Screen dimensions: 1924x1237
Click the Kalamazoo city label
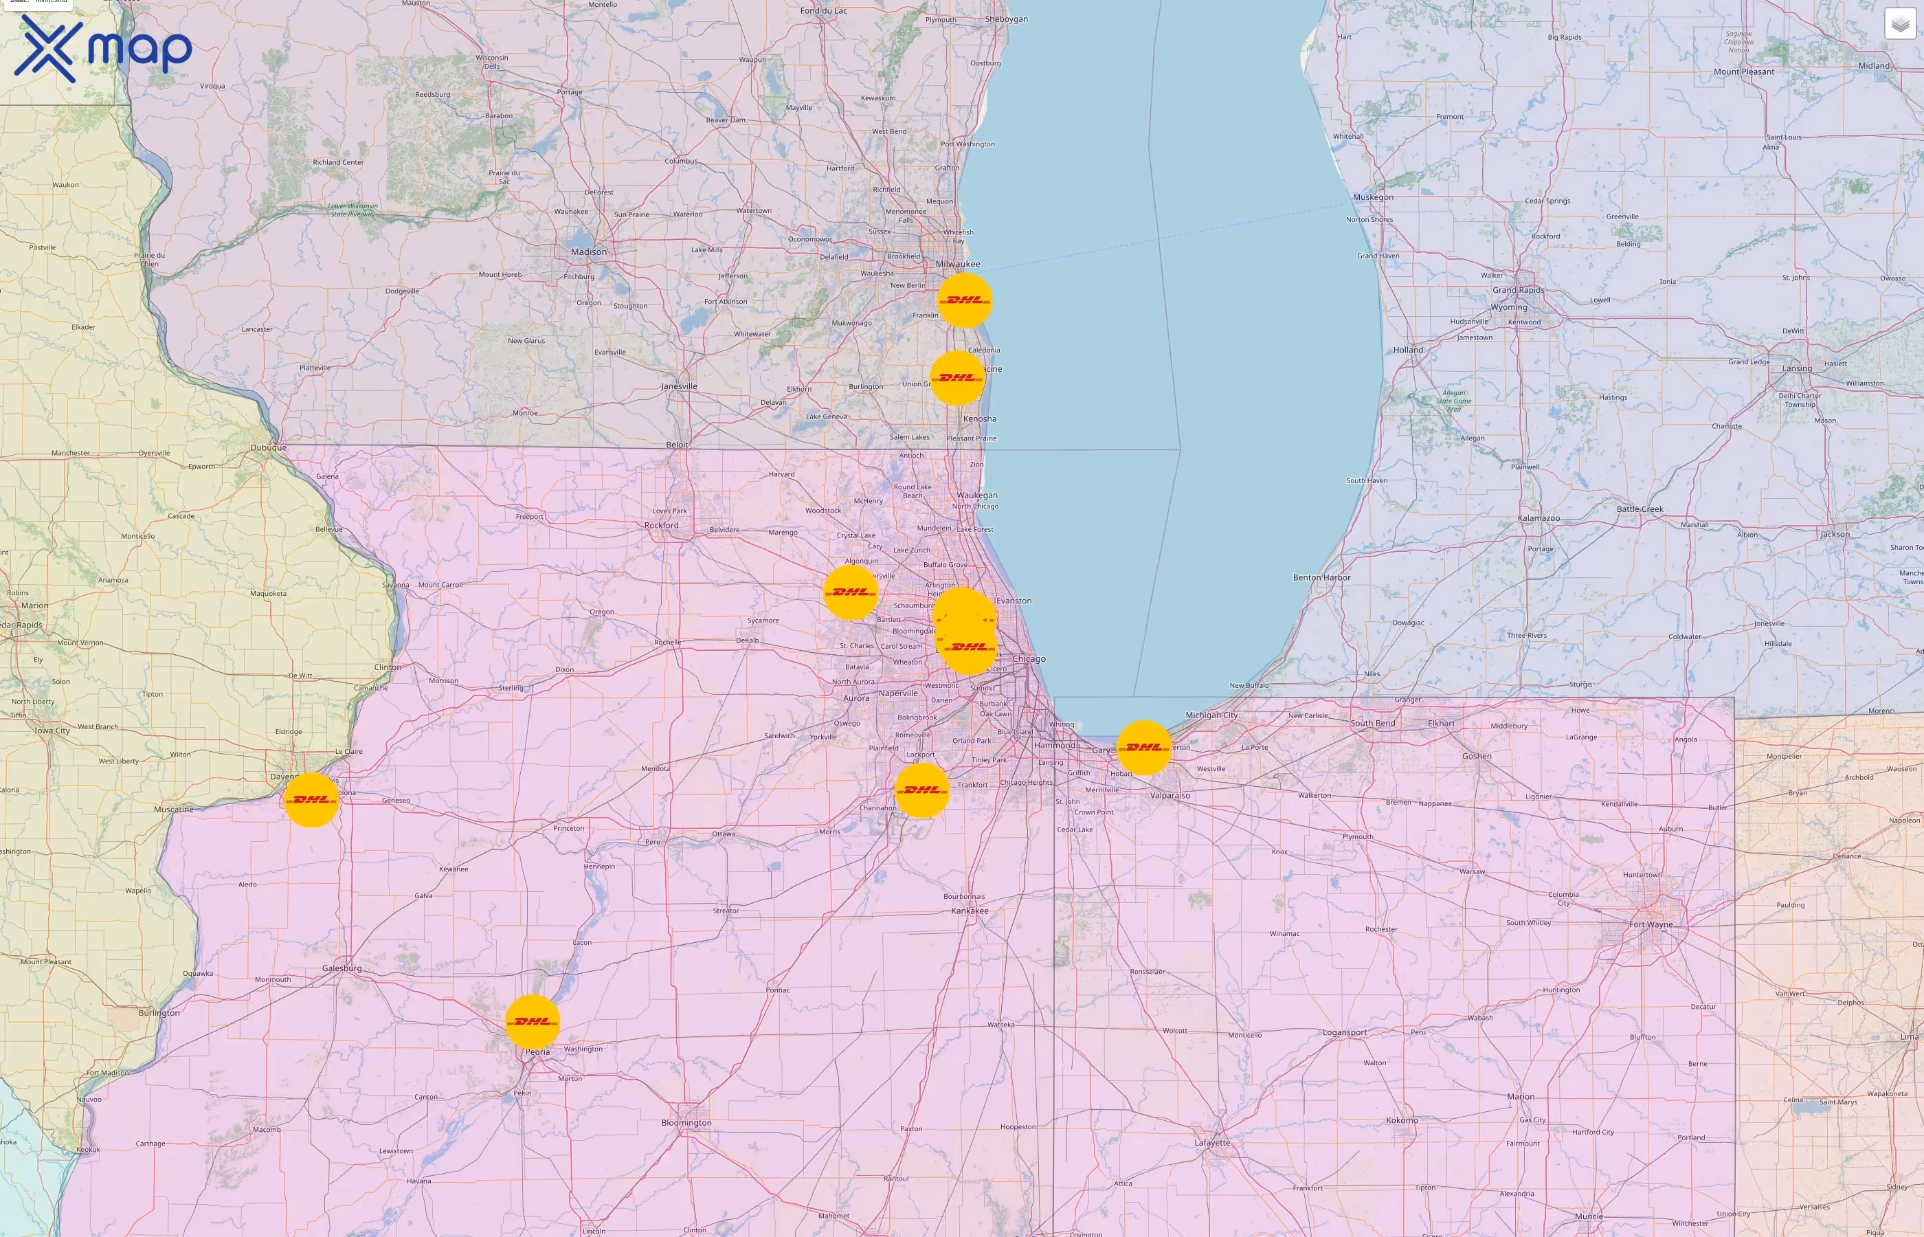tap(1539, 518)
